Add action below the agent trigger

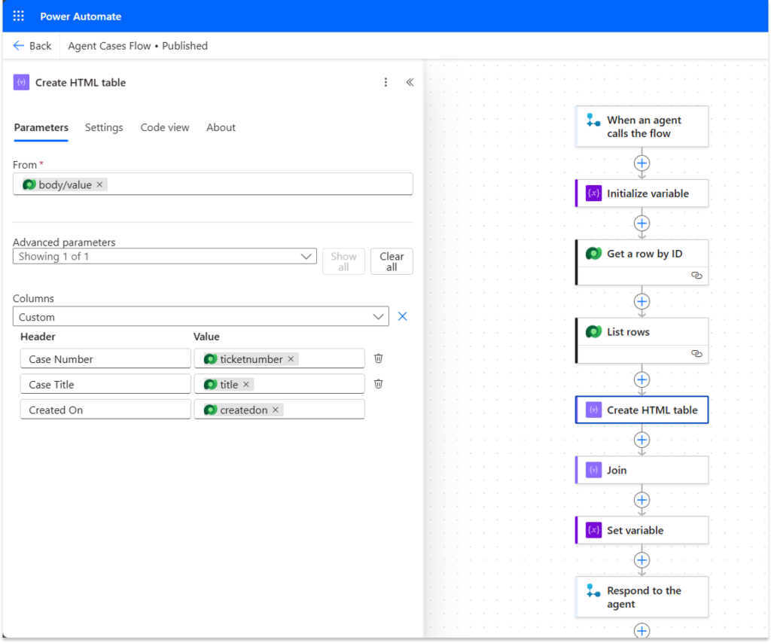tap(641, 163)
